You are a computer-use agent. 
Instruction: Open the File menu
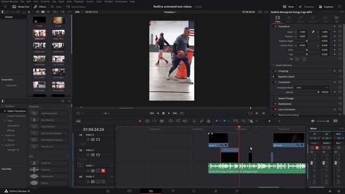click(x=22, y=2)
